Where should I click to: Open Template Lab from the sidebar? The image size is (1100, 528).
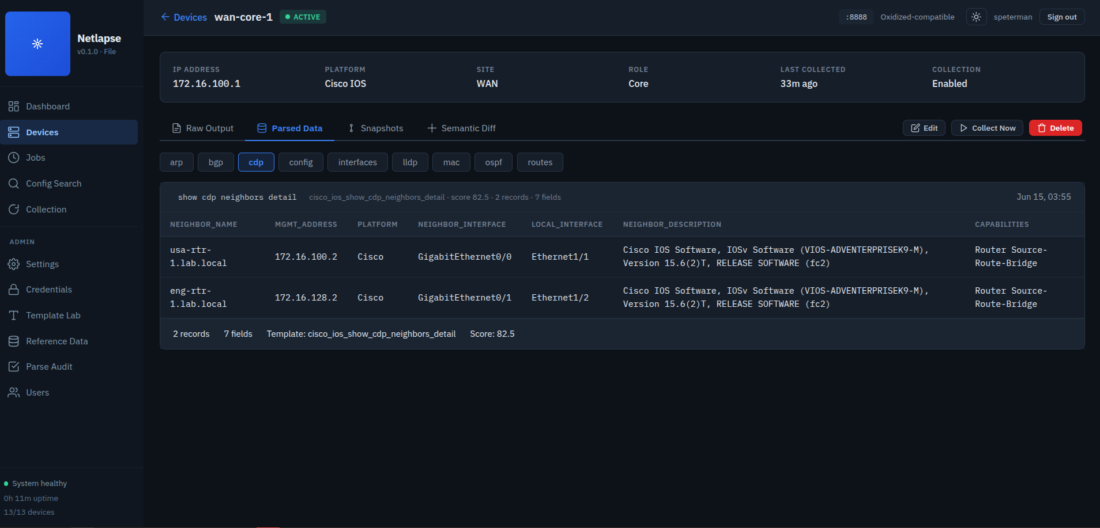click(69, 316)
